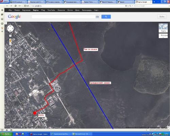Zoom out with the map minus button

point(10,66)
